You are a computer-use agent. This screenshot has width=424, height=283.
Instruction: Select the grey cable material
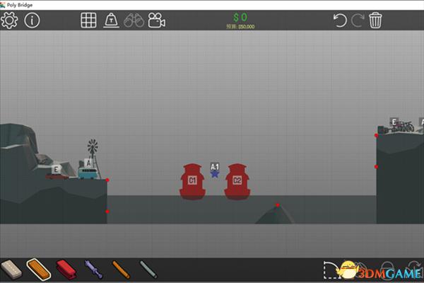pyautogui.click(x=148, y=270)
